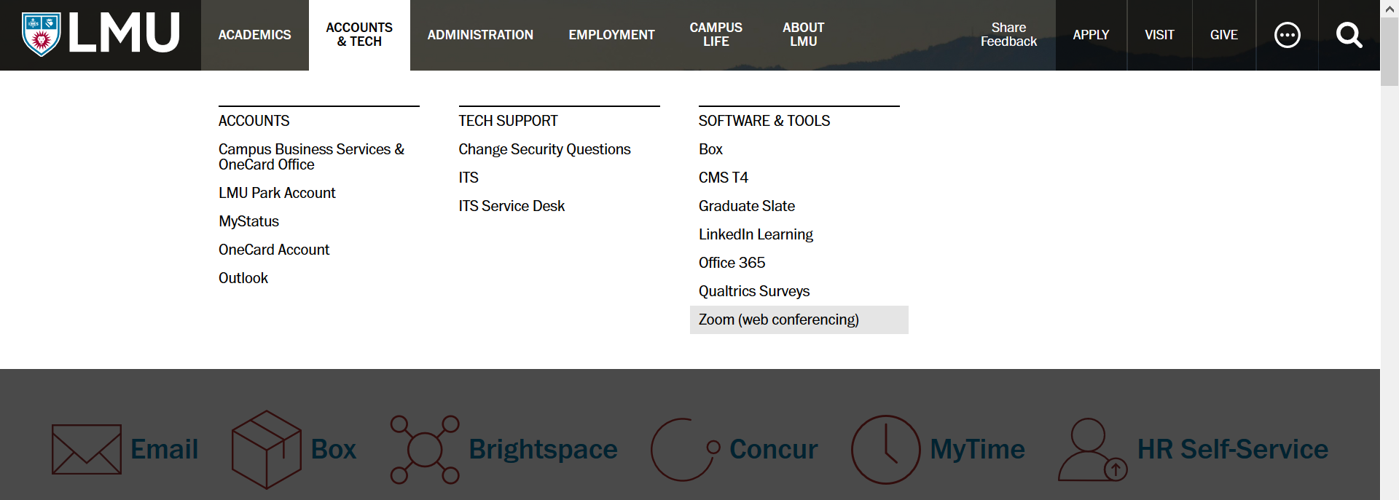Expand the Campus Life menu

(x=716, y=35)
